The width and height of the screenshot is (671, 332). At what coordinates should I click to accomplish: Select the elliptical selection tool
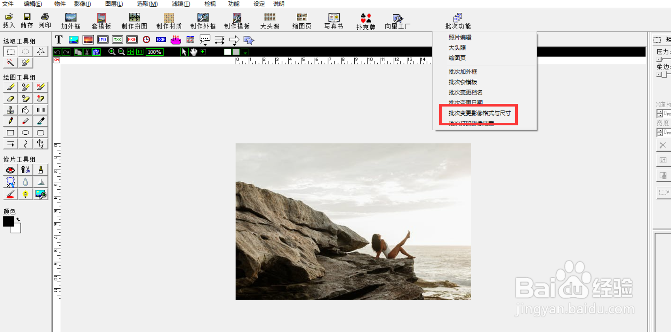pos(25,52)
